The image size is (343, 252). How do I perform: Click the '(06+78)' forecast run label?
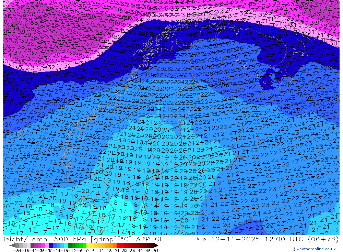coord(323,239)
